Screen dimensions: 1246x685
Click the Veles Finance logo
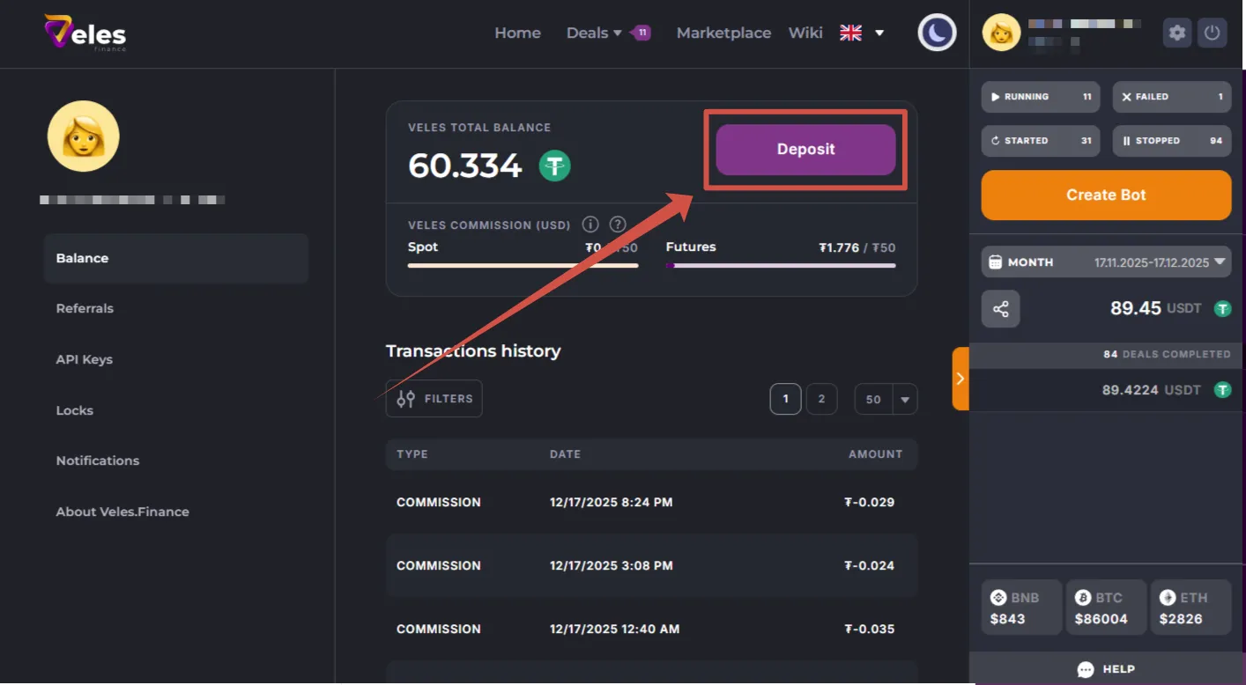[85, 33]
